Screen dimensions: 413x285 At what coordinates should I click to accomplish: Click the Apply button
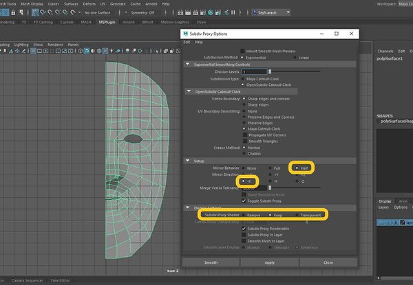tap(269, 262)
